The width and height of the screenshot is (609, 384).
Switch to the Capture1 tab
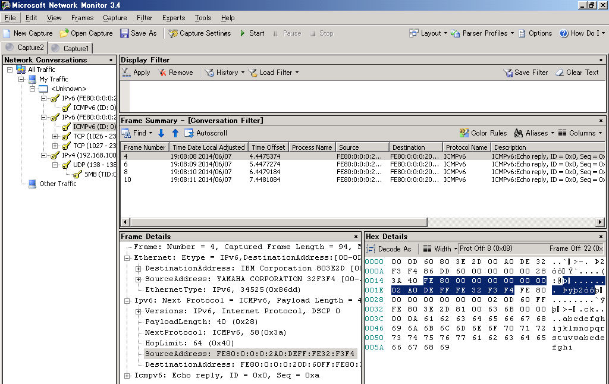coord(71,48)
